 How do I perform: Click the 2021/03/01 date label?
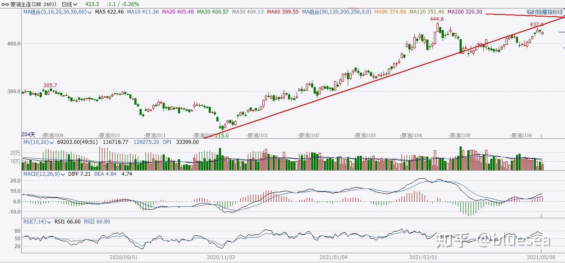[423, 257]
